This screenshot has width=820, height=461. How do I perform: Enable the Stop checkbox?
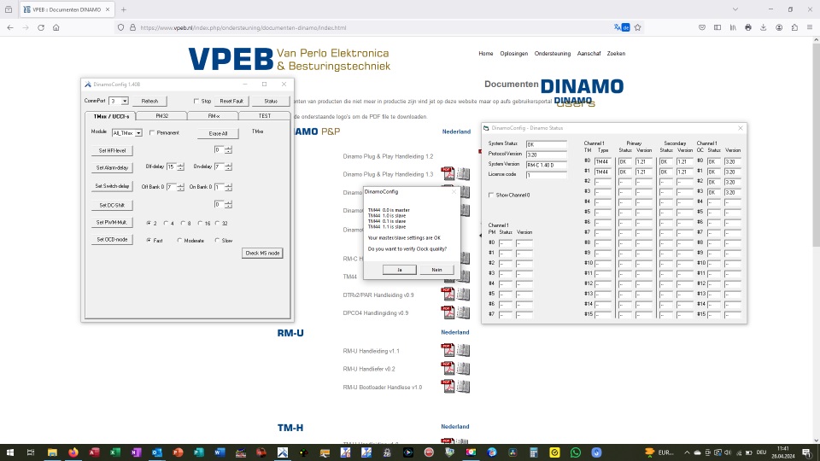pyautogui.click(x=196, y=101)
